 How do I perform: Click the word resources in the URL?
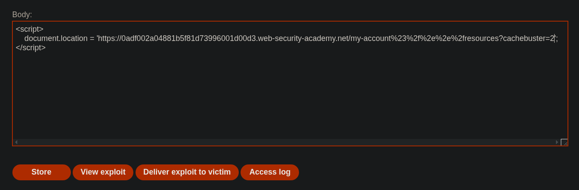point(480,38)
